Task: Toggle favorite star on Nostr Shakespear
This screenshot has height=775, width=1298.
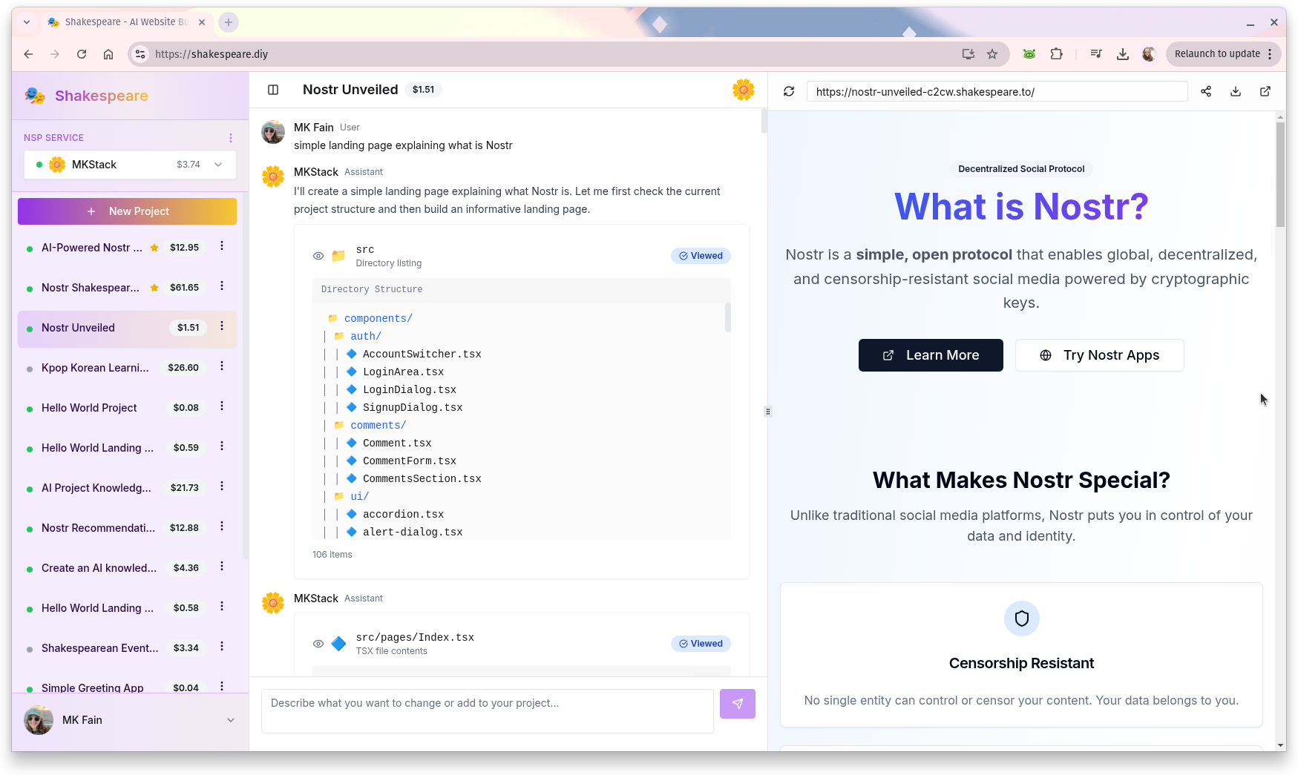Action: tap(154, 288)
